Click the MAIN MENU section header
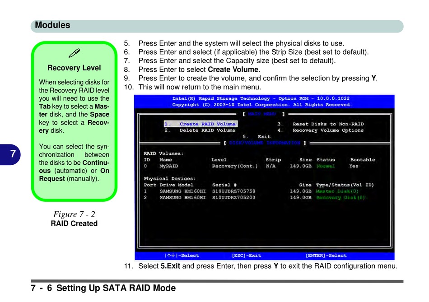 (x=264, y=114)
